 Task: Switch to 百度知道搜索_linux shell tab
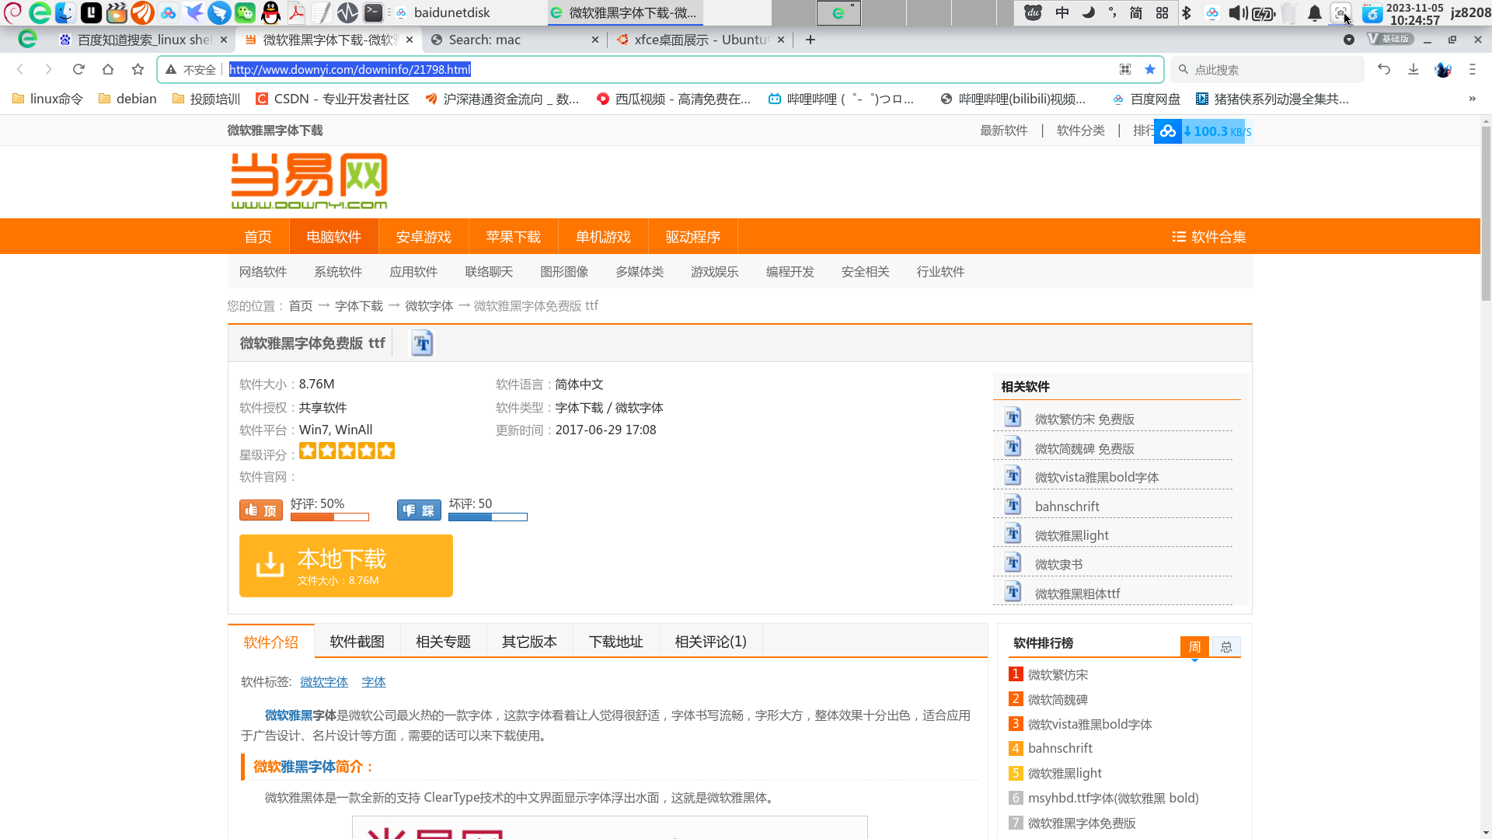[x=144, y=40]
